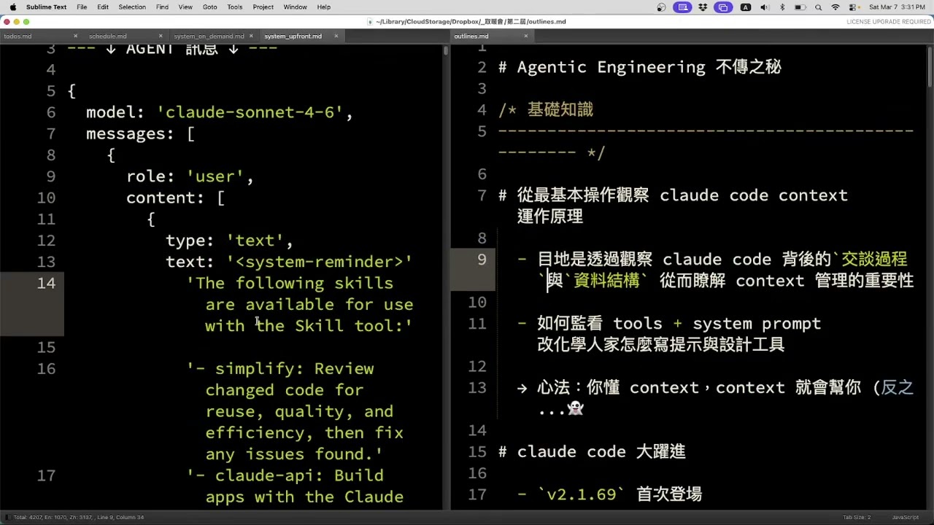This screenshot has height=525, width=934.
Task: Open the View menu
Action: (x=185, y=7)
